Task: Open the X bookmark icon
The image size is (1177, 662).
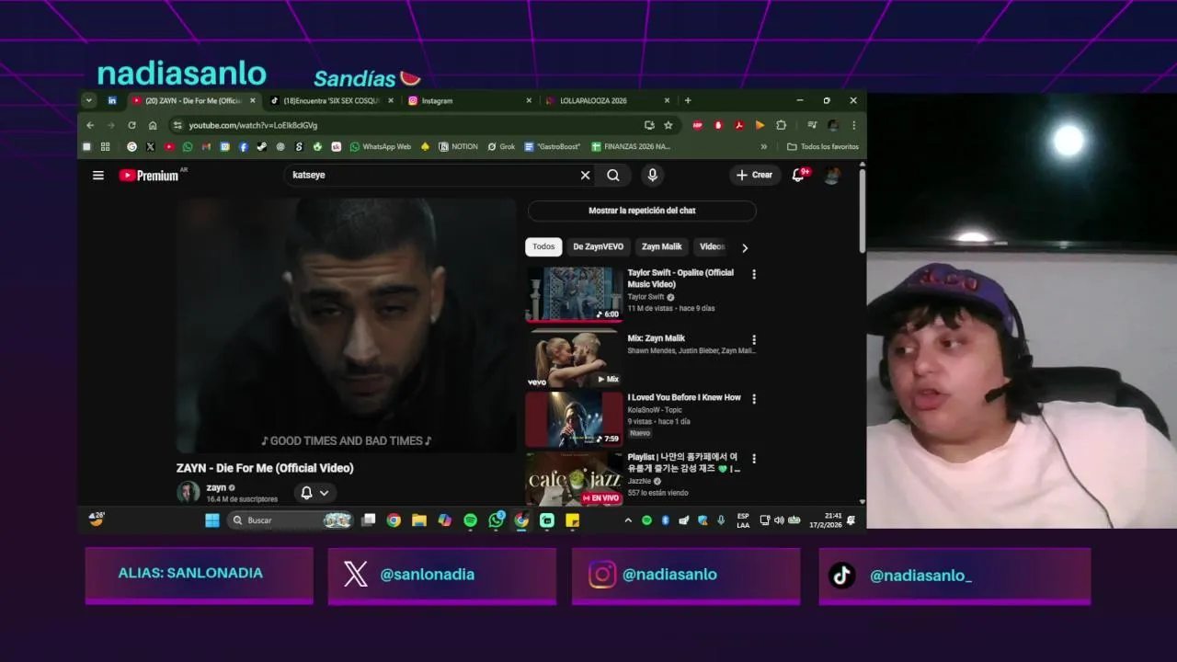Action: [x=150, y=146]
